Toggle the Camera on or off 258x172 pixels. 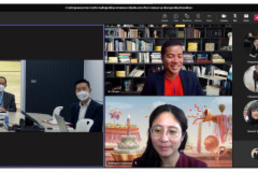click(x=224, y=18)
